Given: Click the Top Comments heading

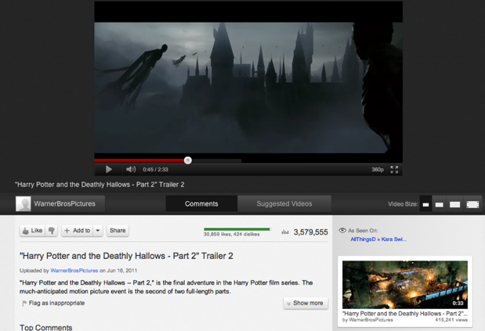Looking at the screenshot, I should point(45,327).
